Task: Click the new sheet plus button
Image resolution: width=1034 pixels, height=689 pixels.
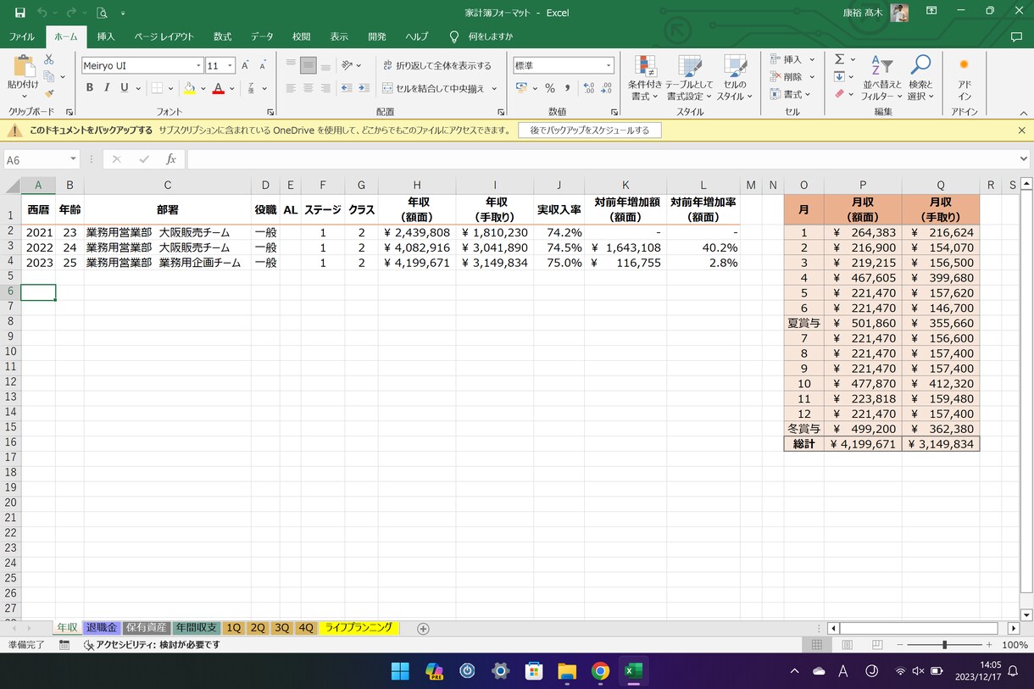Action: (423, 629)
